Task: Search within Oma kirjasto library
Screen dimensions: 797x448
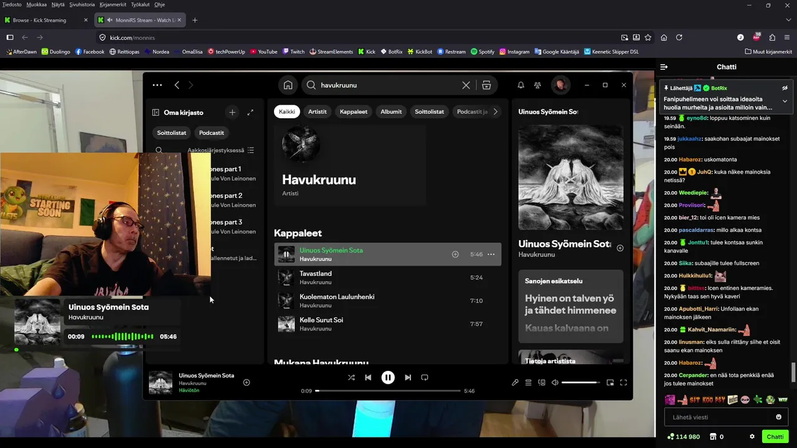Action: tap(159, 150)
